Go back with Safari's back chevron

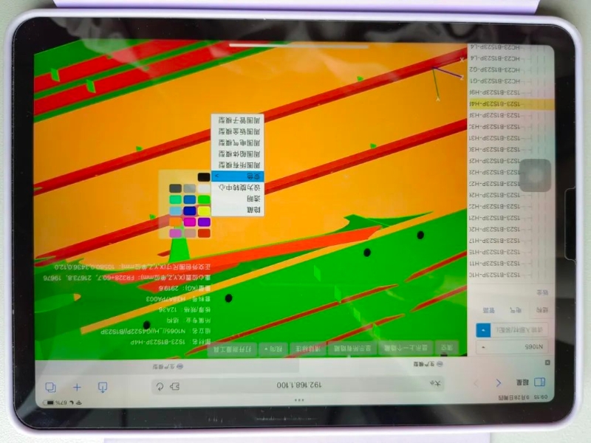(x=499, y=383)
